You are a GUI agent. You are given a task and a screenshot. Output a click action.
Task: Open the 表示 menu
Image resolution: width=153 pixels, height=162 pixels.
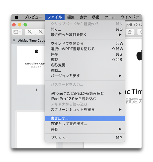(83, 17)
